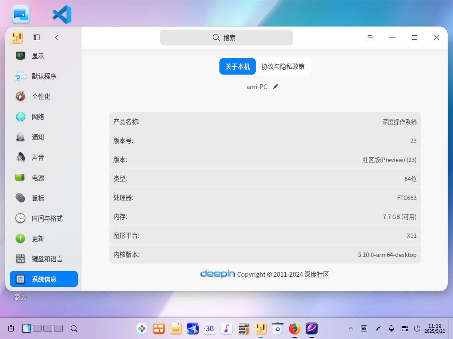Select 更新 update settings
The height and width of the screenshot is (339, 453).
(44, 239)
